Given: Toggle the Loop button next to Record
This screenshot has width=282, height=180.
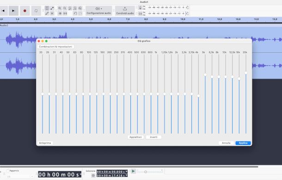Looking at the screenshot, I should coord(36,11).
